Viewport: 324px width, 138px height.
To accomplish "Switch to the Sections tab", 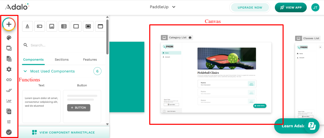I will tap(62, 59).
